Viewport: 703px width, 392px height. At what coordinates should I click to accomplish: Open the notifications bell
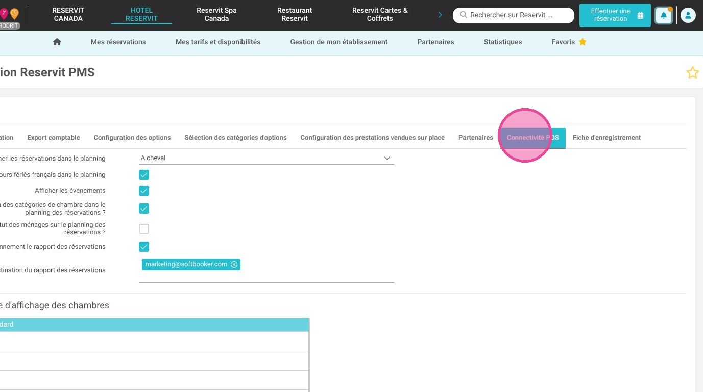664,15
